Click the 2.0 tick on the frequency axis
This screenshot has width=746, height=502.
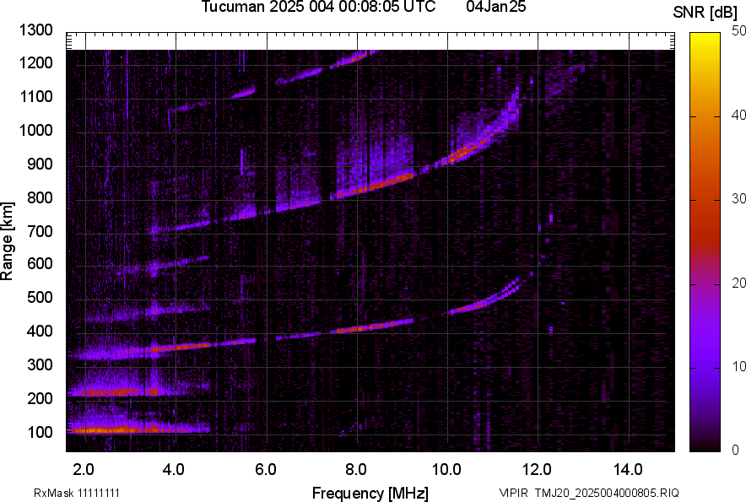pyautogui.click(x=83, y=469)
